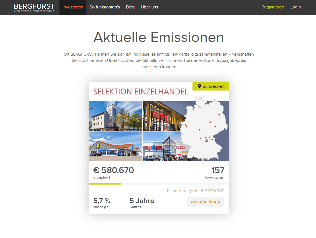This screenshot has height=238, width=316.
Task: Click the arrow chevron on zum Angebot
Action: point(219,202)
